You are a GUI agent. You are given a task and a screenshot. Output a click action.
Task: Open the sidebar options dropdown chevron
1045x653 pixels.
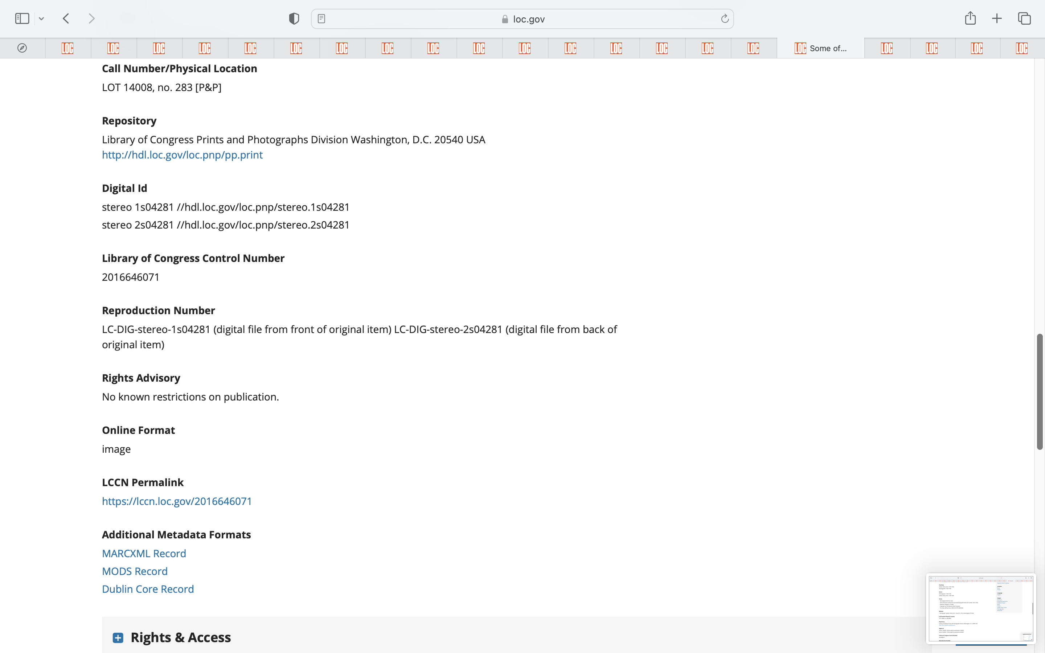[x=41, y=19]
